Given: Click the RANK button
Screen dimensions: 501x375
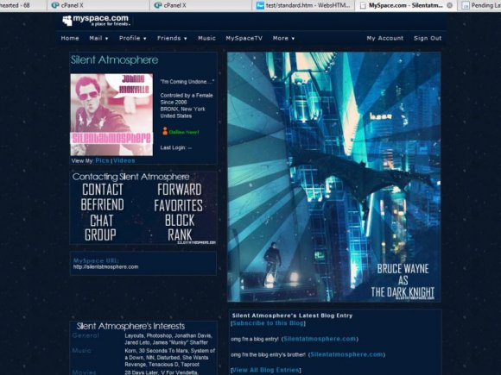Looking at the screenshot, I should coord(180,235).
